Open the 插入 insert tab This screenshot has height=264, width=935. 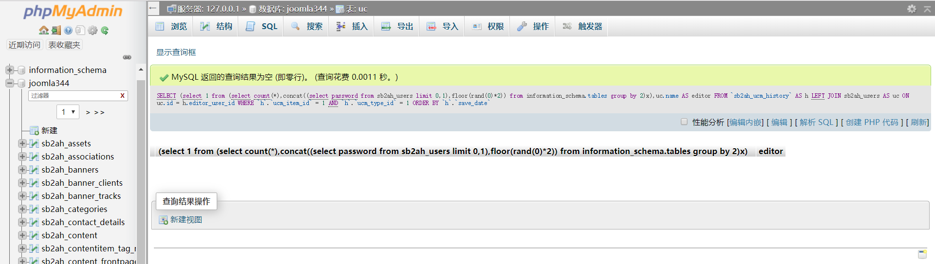click(x=352, y=26)
